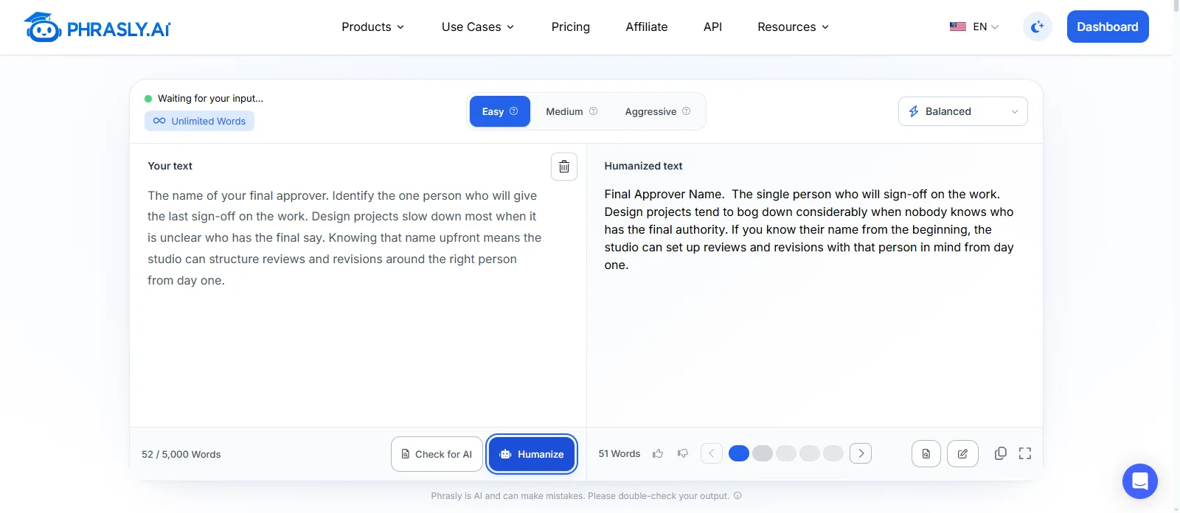The height and width of the screenshot is (513, 1180).
Task: Check humanized output for AI document icon
Action: [x=926, y=454]
